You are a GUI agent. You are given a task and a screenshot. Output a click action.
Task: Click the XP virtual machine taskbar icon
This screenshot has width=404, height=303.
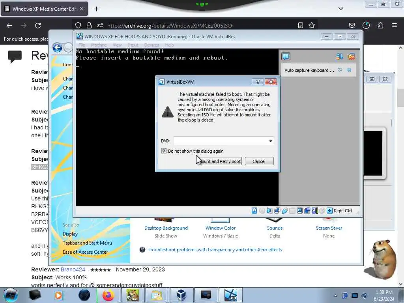[x=230, y=295]
